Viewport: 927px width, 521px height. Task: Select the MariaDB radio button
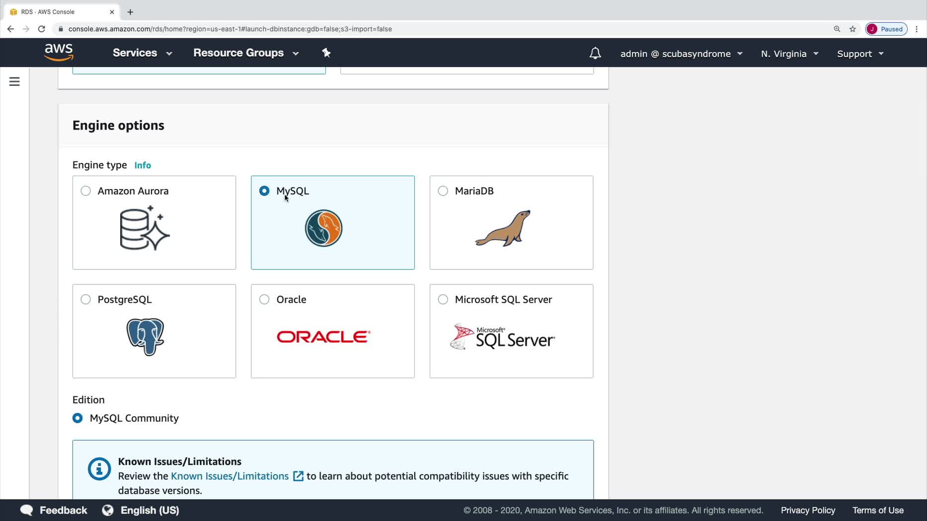point(443,191)
